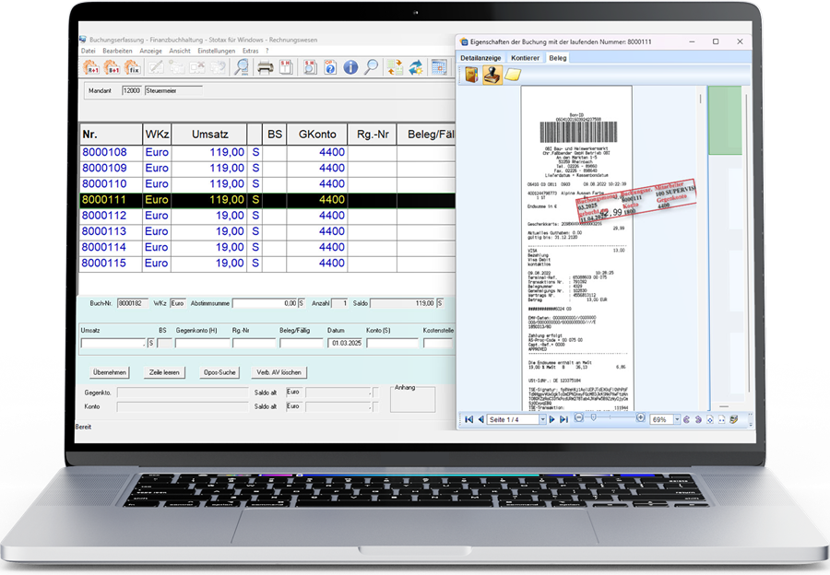
Task: Go to the first page of the receipt
Action: coord(469,419)
